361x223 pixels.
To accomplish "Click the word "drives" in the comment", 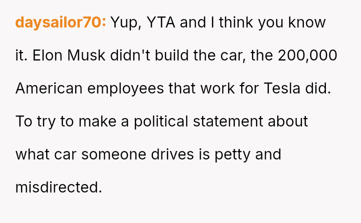I will point(172,154).
